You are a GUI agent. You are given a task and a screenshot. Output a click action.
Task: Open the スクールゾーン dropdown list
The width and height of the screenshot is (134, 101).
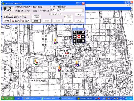click(x=83, y=10)
